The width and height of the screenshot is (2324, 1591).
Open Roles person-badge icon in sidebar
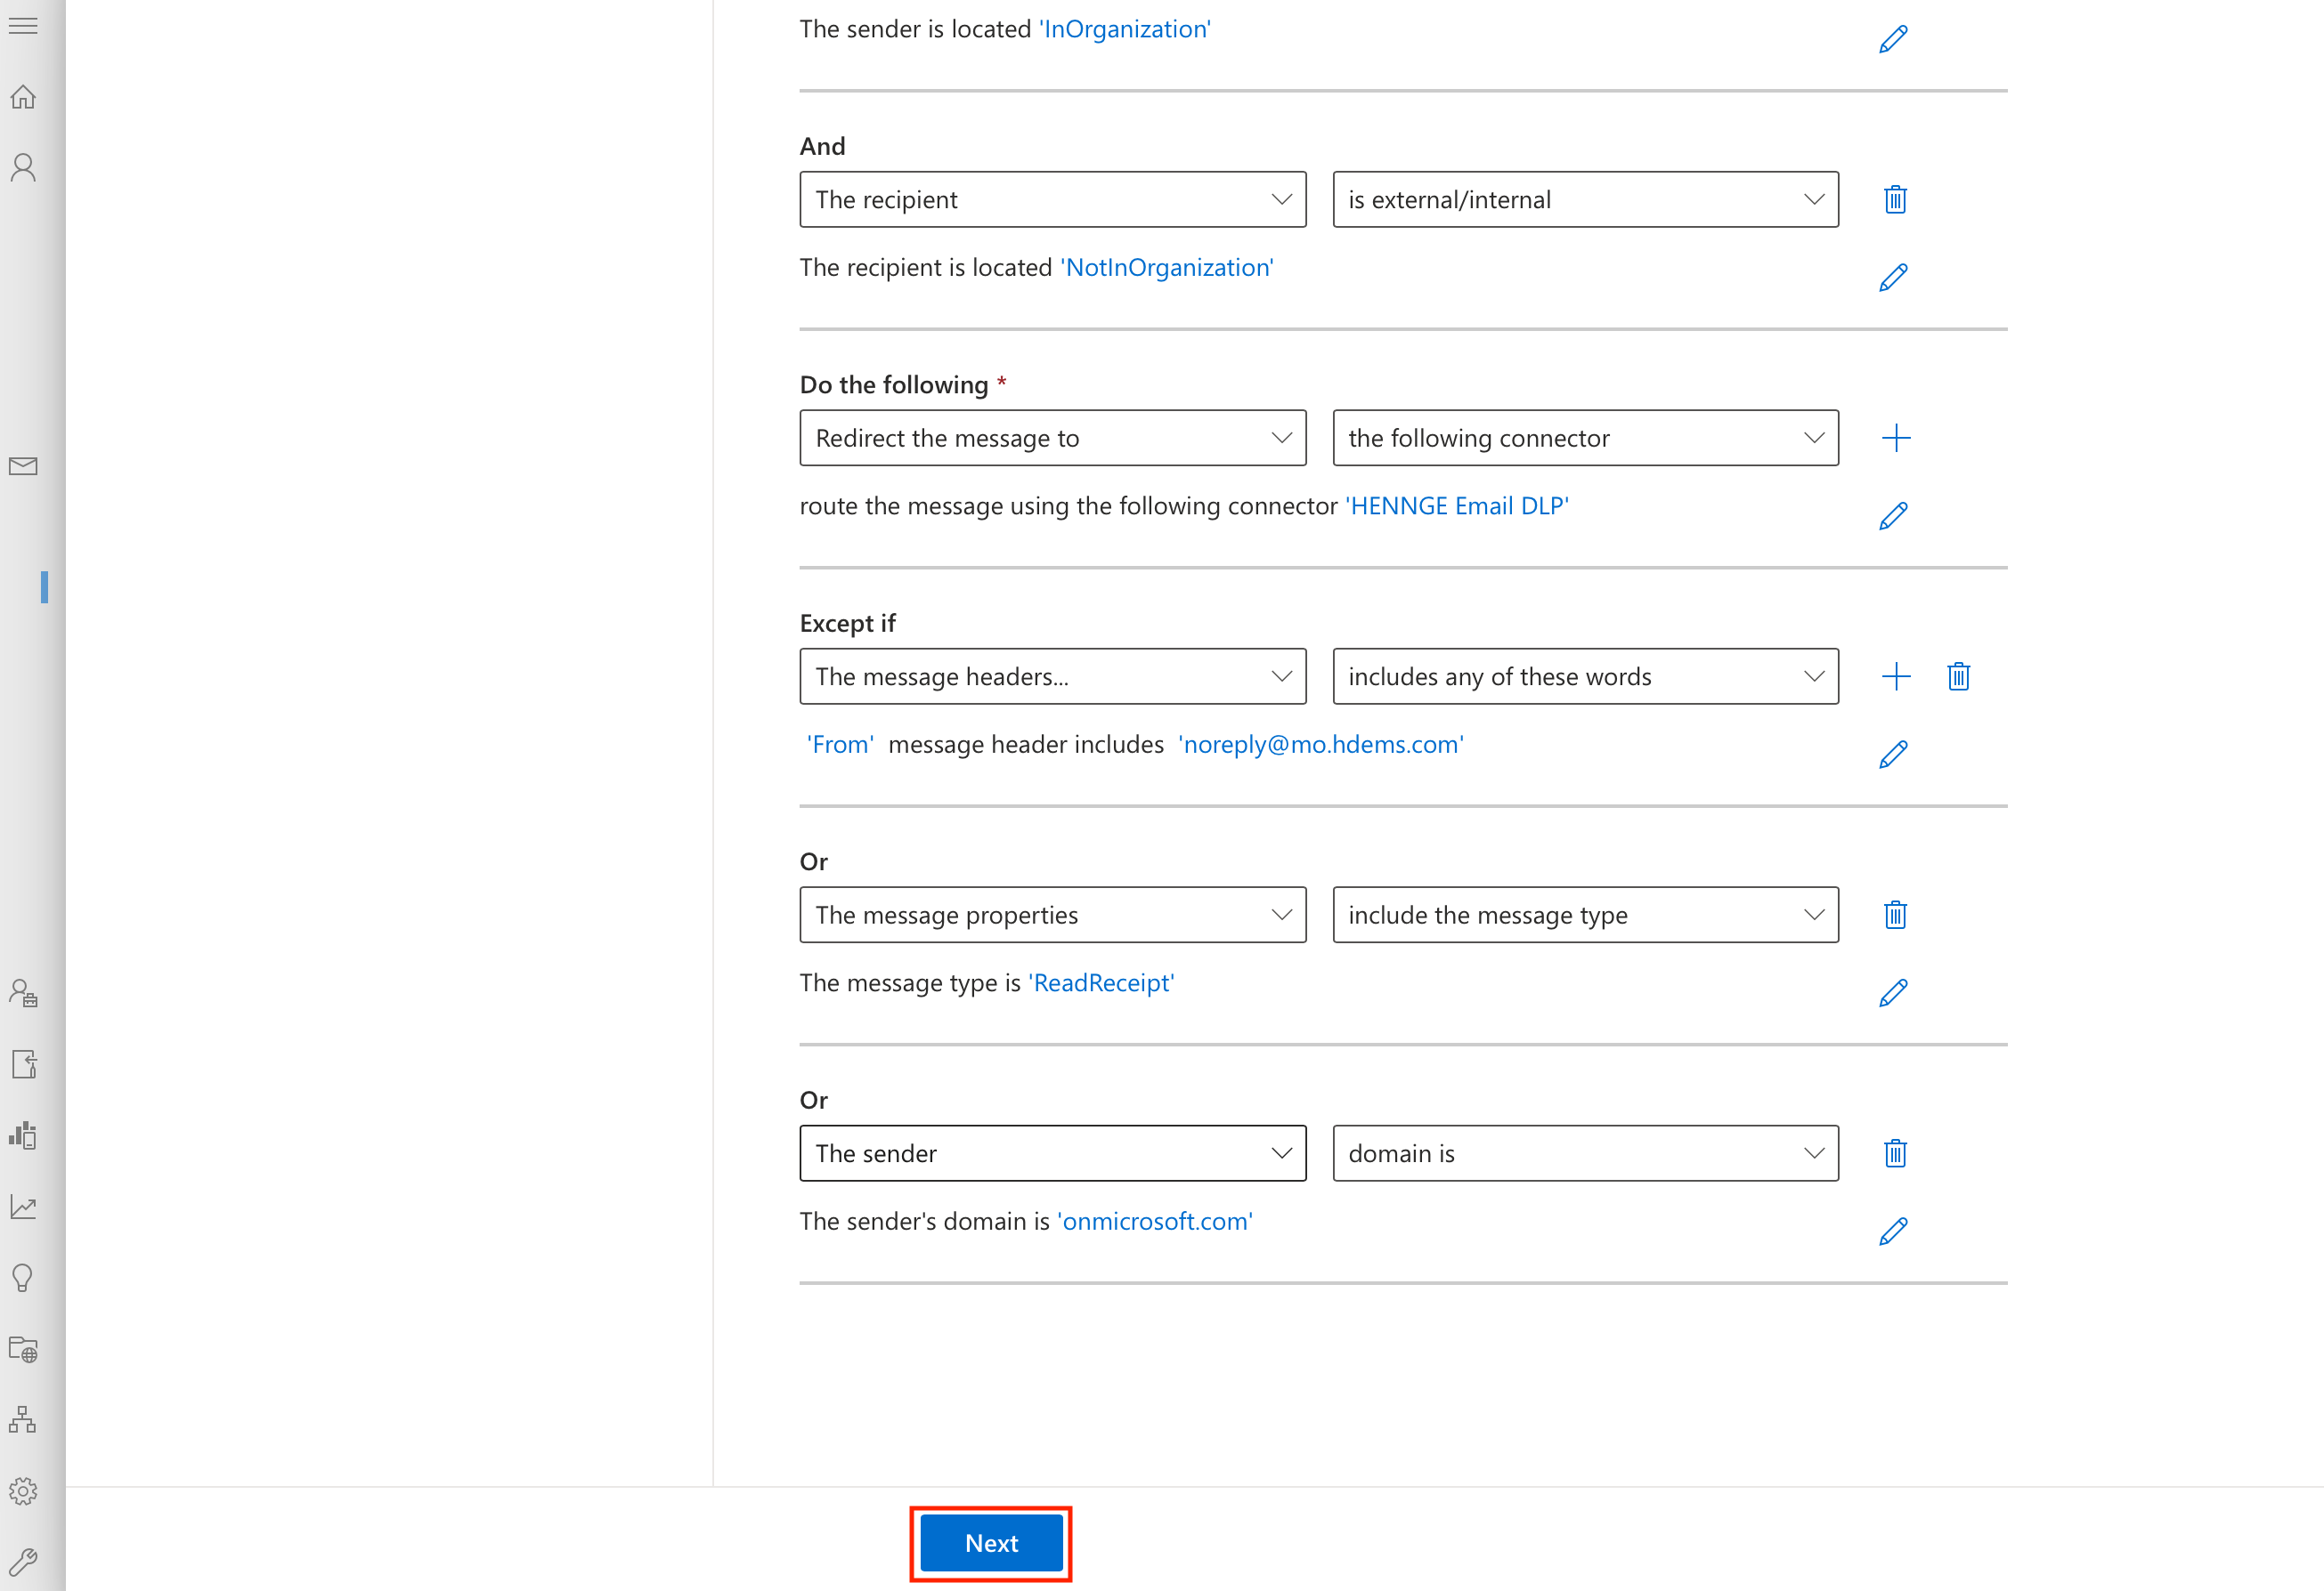23,992
